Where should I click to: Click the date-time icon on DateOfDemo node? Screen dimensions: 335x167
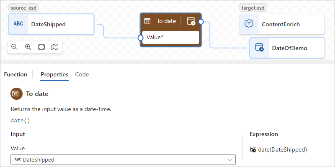click(259, 48)
